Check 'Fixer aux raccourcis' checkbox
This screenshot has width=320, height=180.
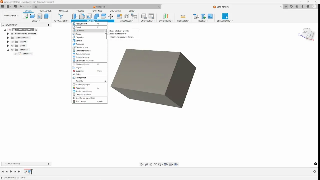(108, 34)
